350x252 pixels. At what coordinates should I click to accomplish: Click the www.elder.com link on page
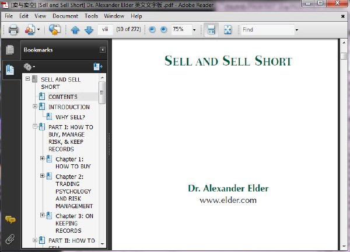[x=228, y=200]
